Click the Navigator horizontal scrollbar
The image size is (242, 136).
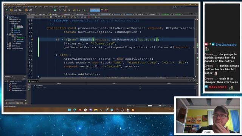pyautogui.click(x=15, y=100)
